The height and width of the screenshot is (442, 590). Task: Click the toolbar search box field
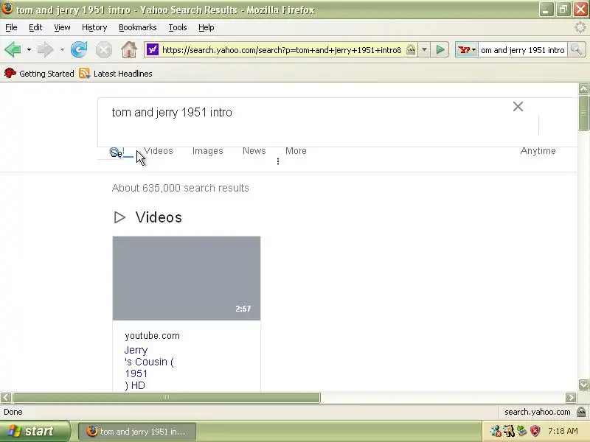523,49
